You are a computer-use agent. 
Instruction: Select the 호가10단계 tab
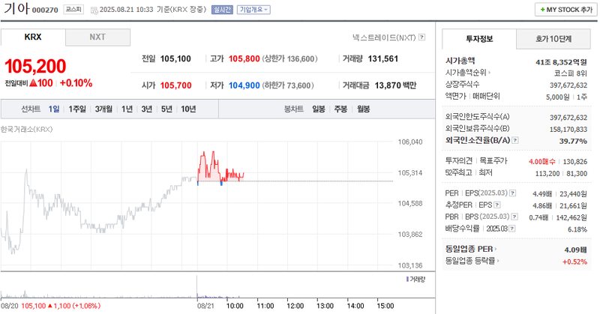click(x=553, y=39)
